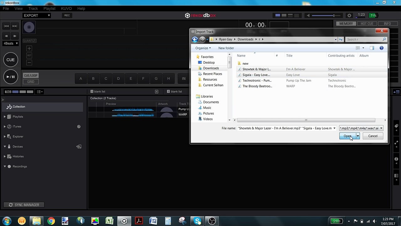Viewport: 401px width, 226px height.
Task: Open the KUVO menu
Action: click(66, 8)
